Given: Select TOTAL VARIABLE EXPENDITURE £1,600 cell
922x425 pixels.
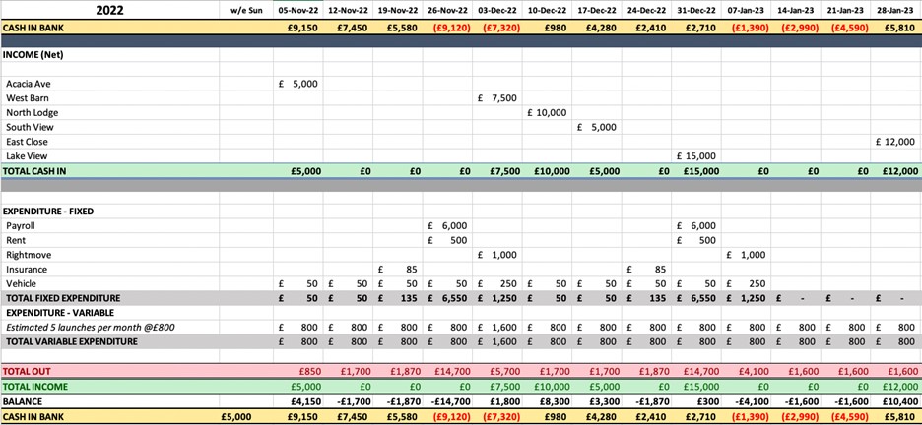Looking at the screenshot, I should [x=496, y=341].
